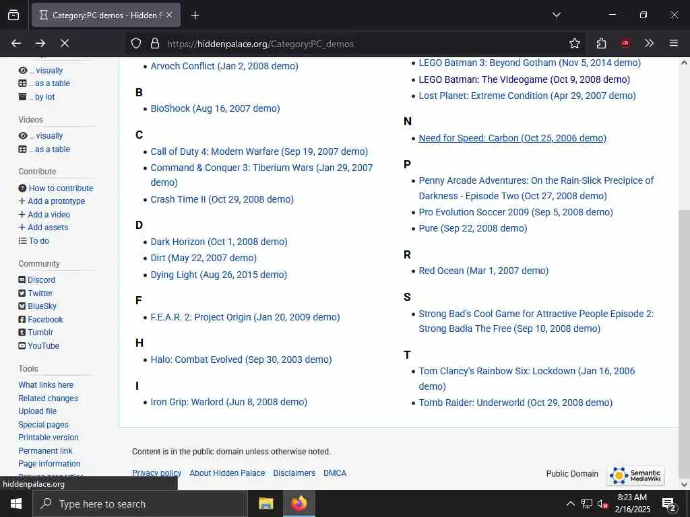Open the Windows Start menu

16,504
